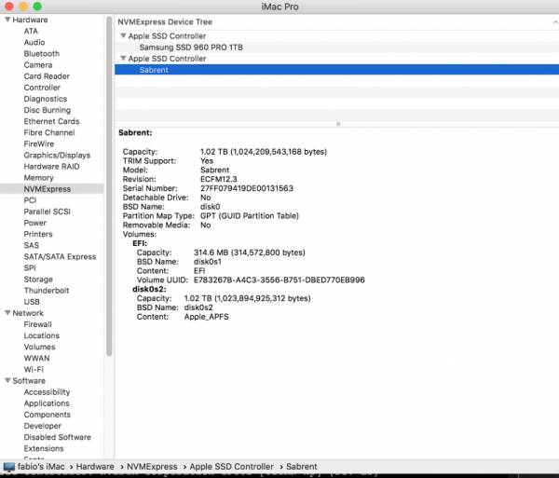Select Volumes under Network
The width and height of the screenshot is (559, 478).
pos(39,348)
